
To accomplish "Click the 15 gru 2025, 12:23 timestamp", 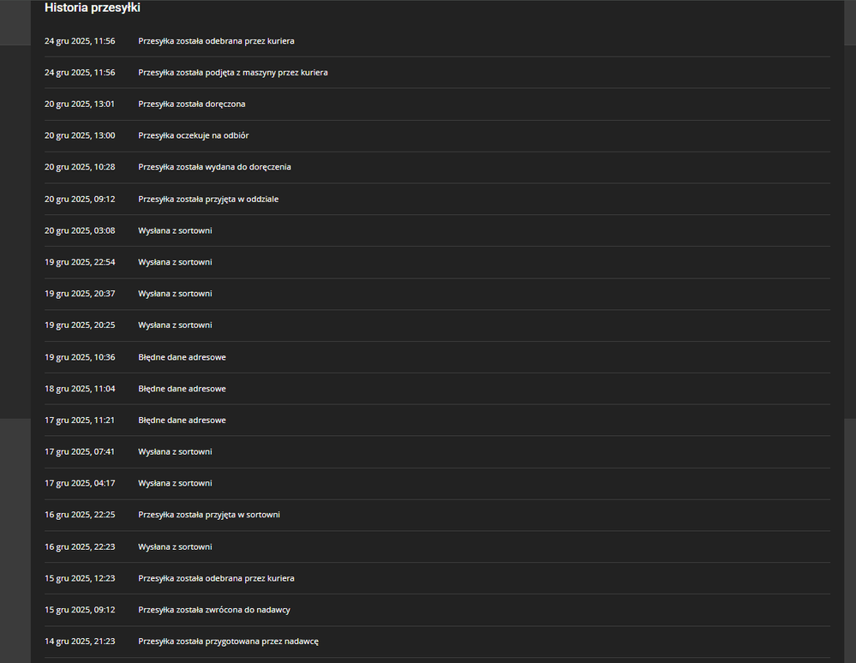I will pyautogui.click(x=80, y=579).
